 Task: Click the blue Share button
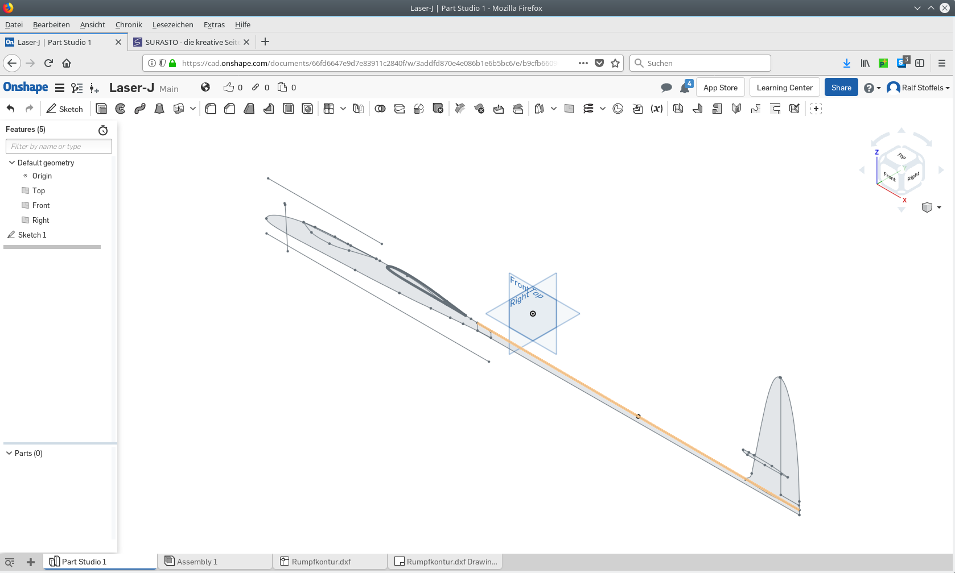click(x=841, y=88)
